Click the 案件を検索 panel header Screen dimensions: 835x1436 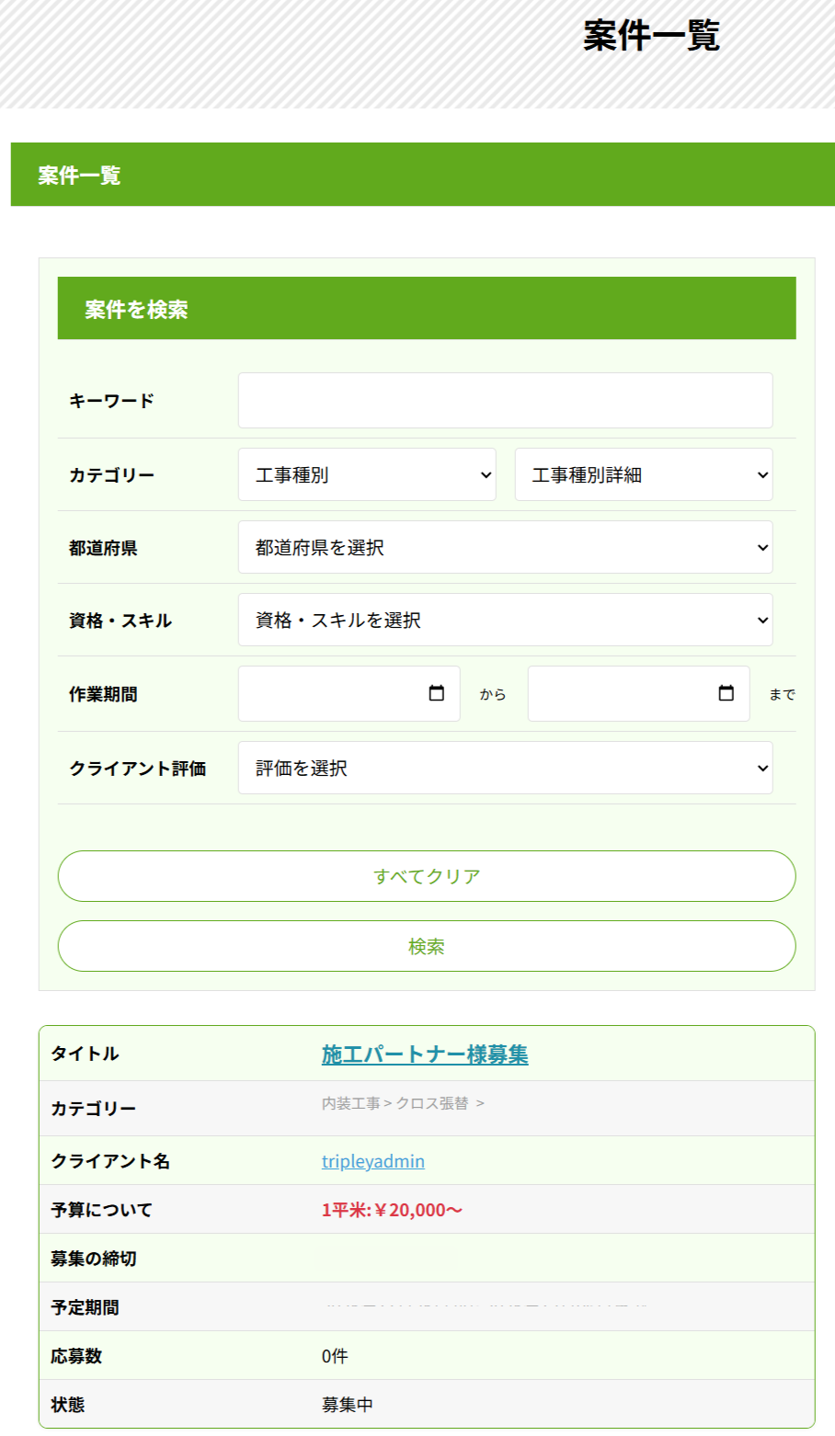coord(427,309)
